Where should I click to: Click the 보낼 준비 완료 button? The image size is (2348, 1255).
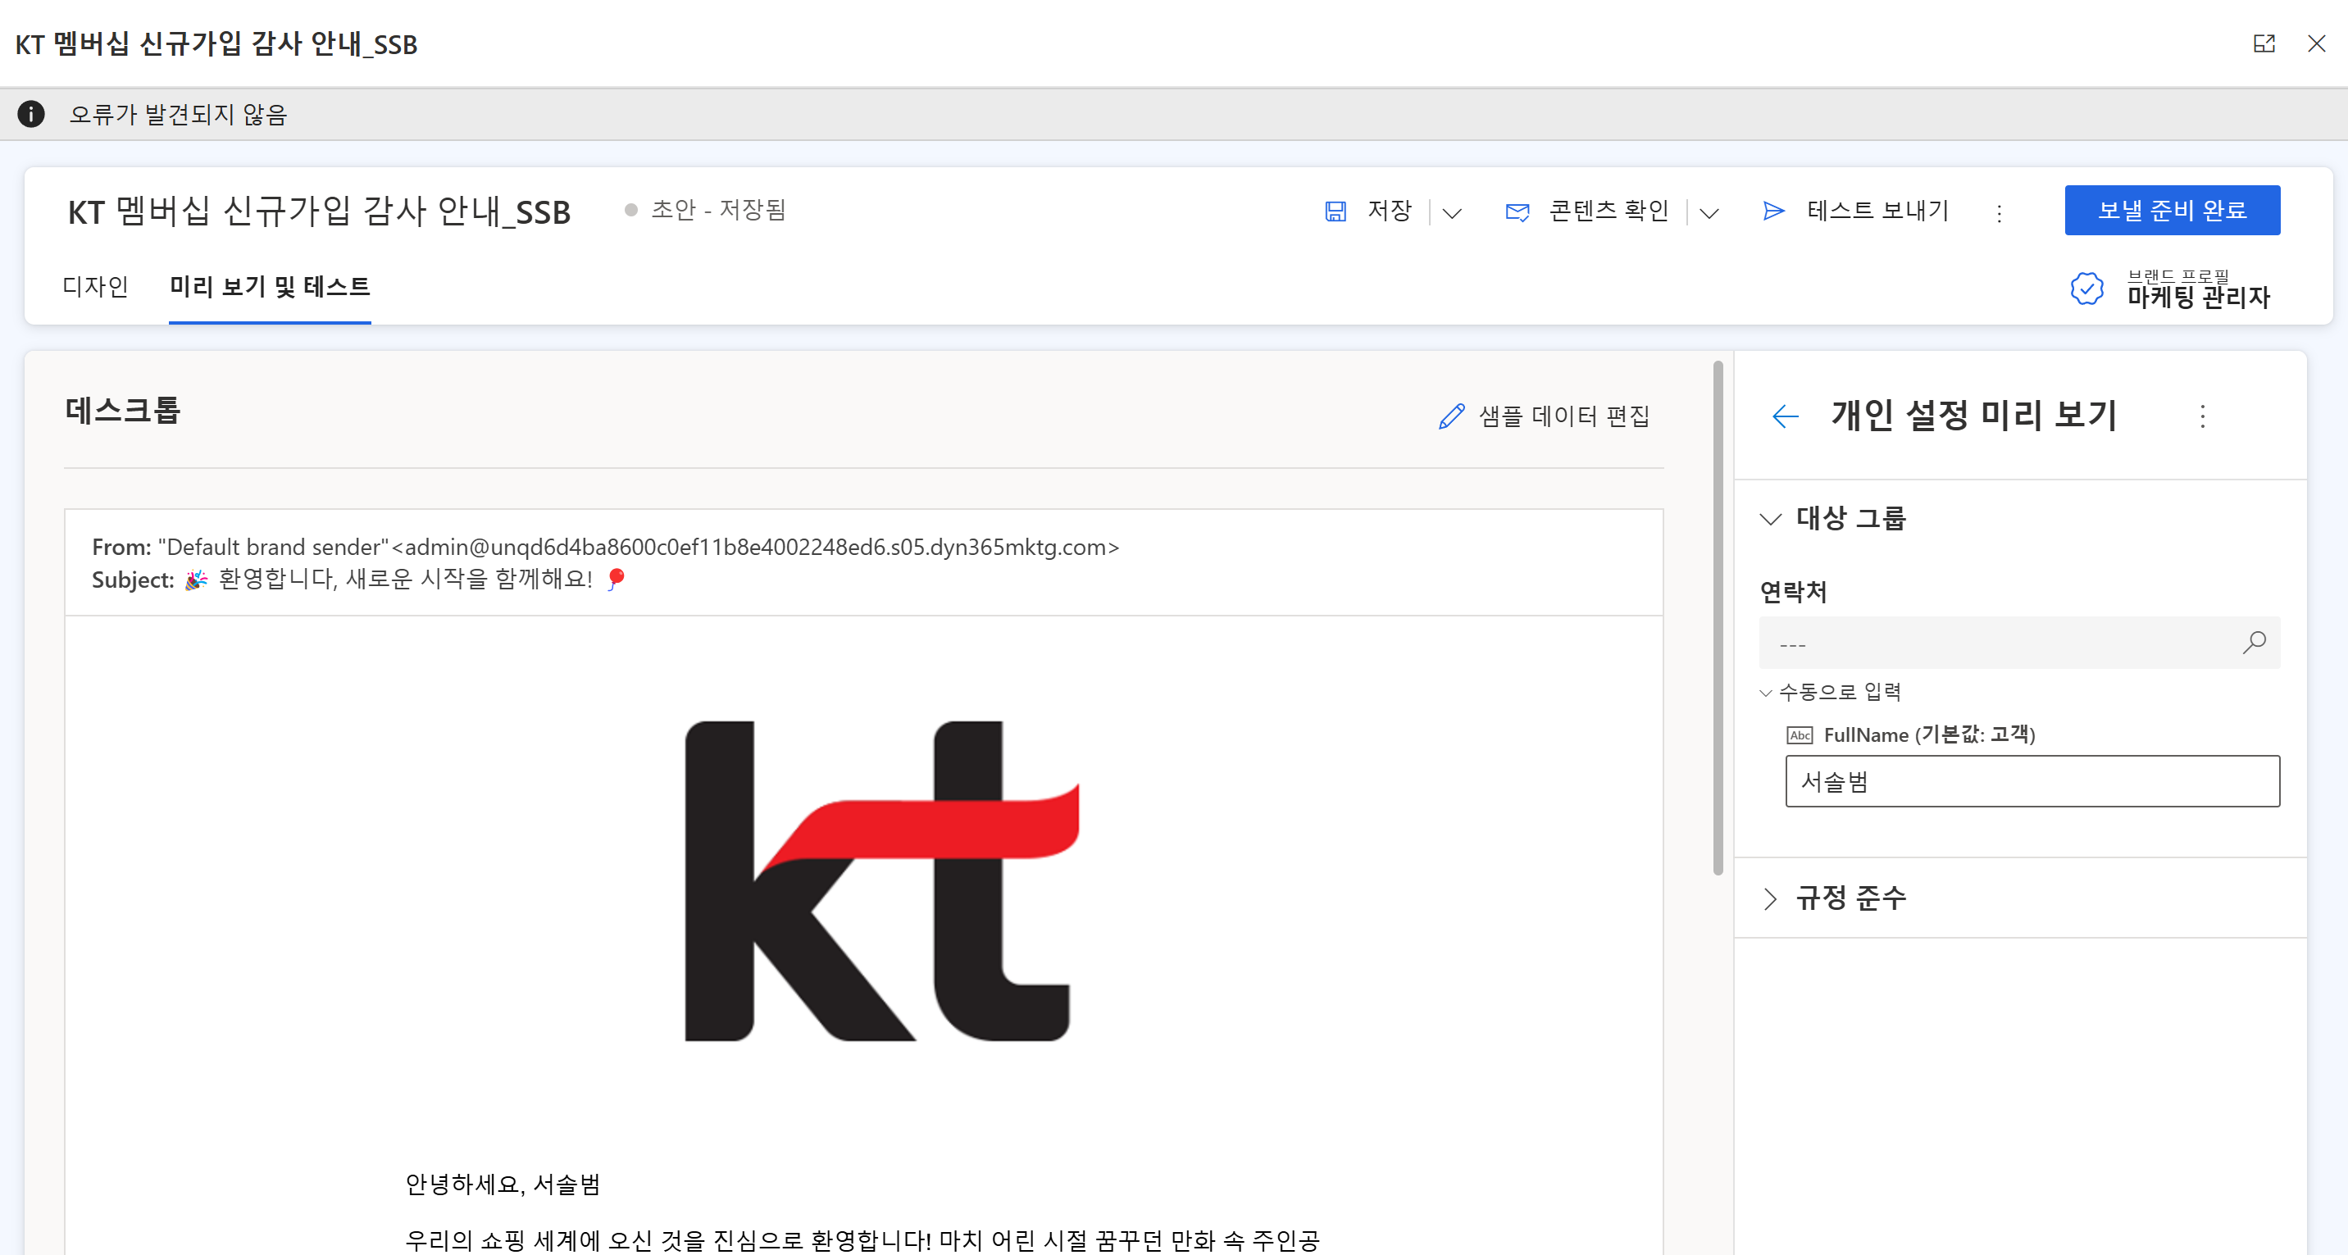pyautogui.click(x=2171, y=211)
